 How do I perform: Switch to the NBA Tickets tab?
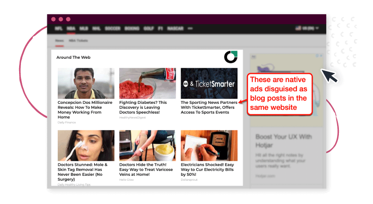[78, 41]
